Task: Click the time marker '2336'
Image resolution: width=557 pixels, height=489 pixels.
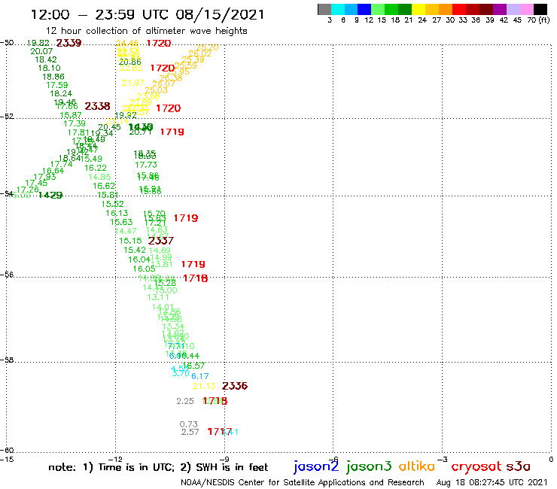Action: (x=235, y=386)
